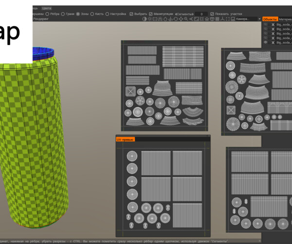292x244 pixels.
Task: Switch to the Объекты tab
Action: click(270, 19)
